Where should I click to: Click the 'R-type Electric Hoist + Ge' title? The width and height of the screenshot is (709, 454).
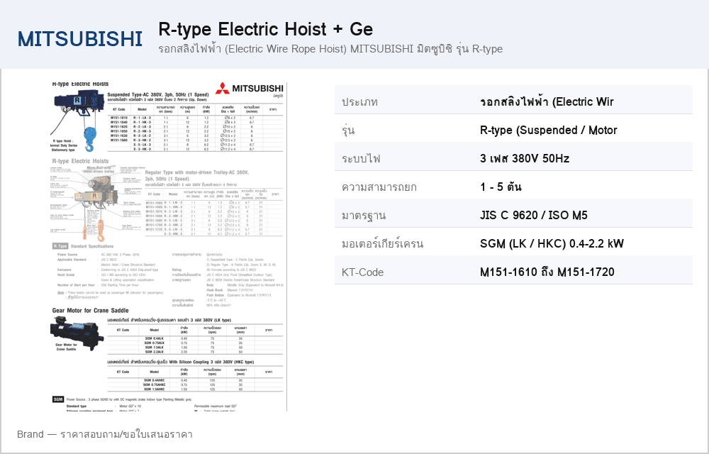[265, 29]
